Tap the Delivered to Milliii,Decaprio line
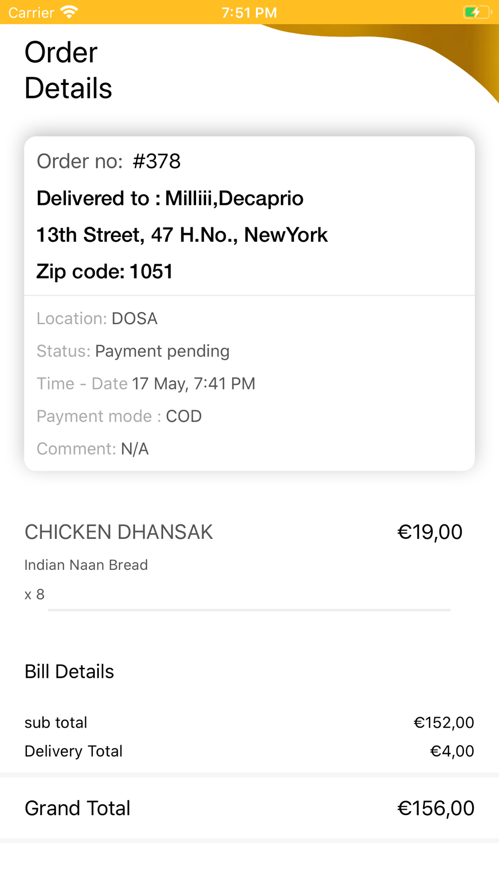This screenshot has width=499, height=888. pyautogui.click(x=170, y=198)
